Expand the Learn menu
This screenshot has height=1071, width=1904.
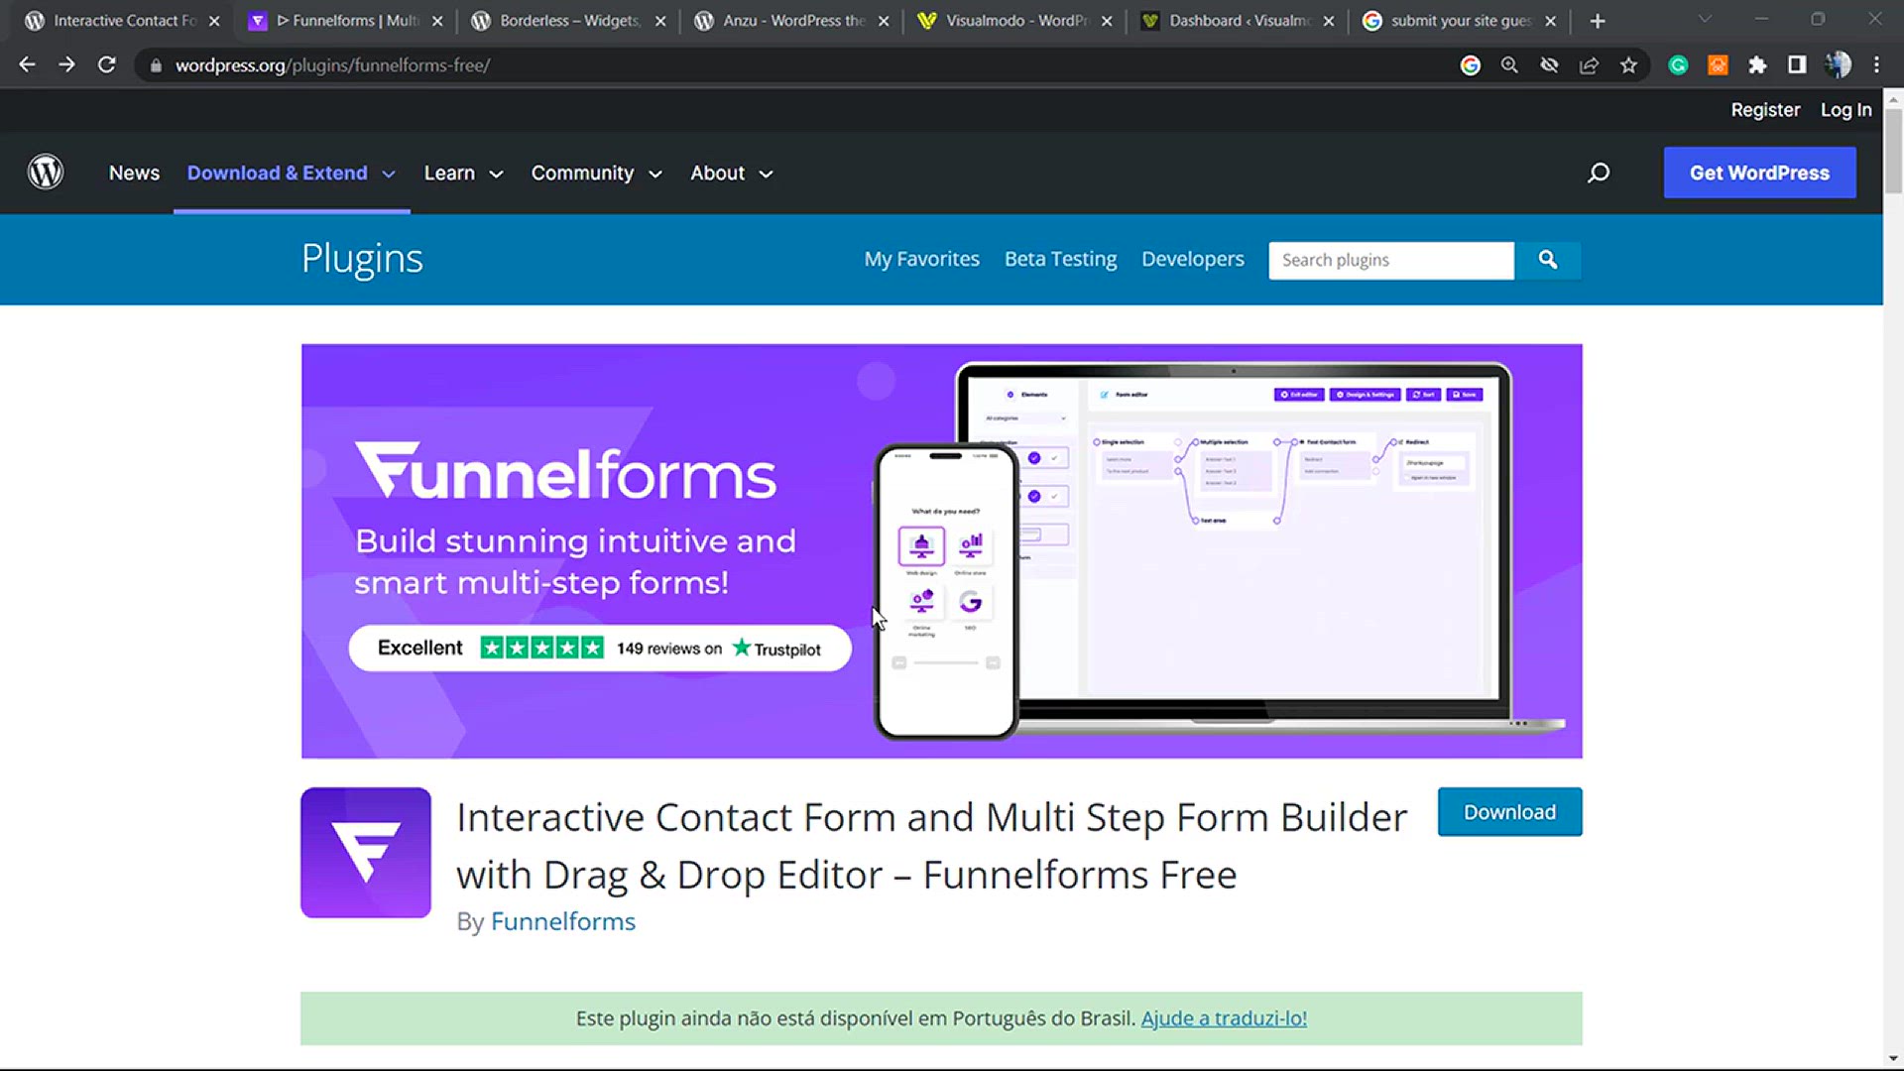point(463,174)
